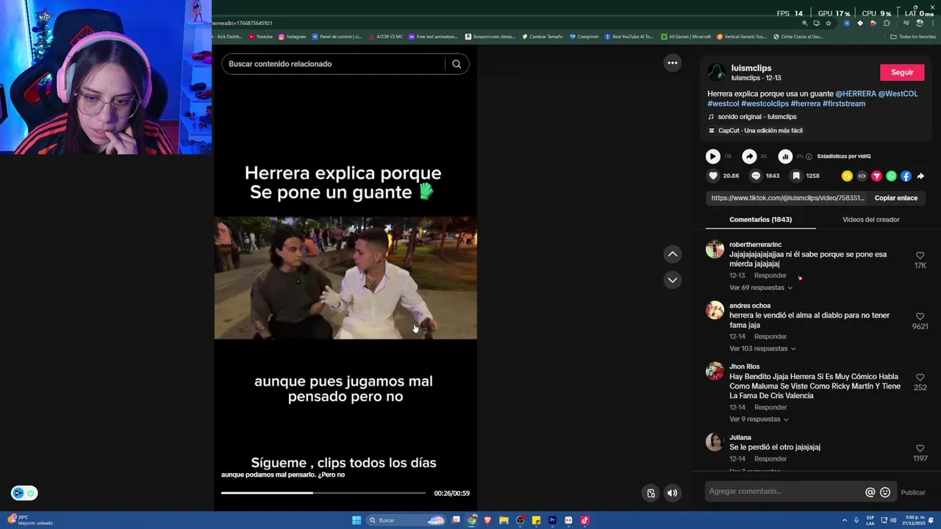Reply to andres ochoa's comment
The width and height of the screenshot is (941, 529).
click(x=770, y=337)
